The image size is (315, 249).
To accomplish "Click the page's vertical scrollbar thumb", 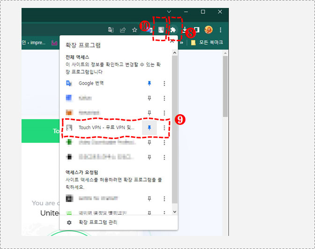I will pos(225,87).
